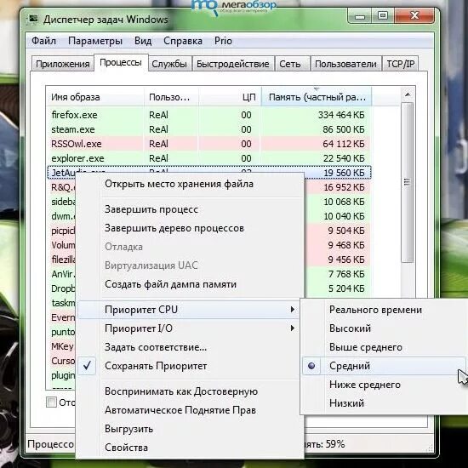Expand the Приоритет CPU submenu

coord(189,310)
